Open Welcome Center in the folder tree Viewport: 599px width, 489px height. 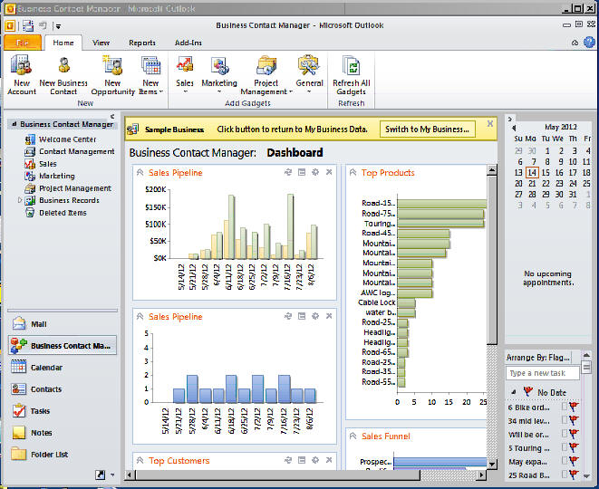67,139
